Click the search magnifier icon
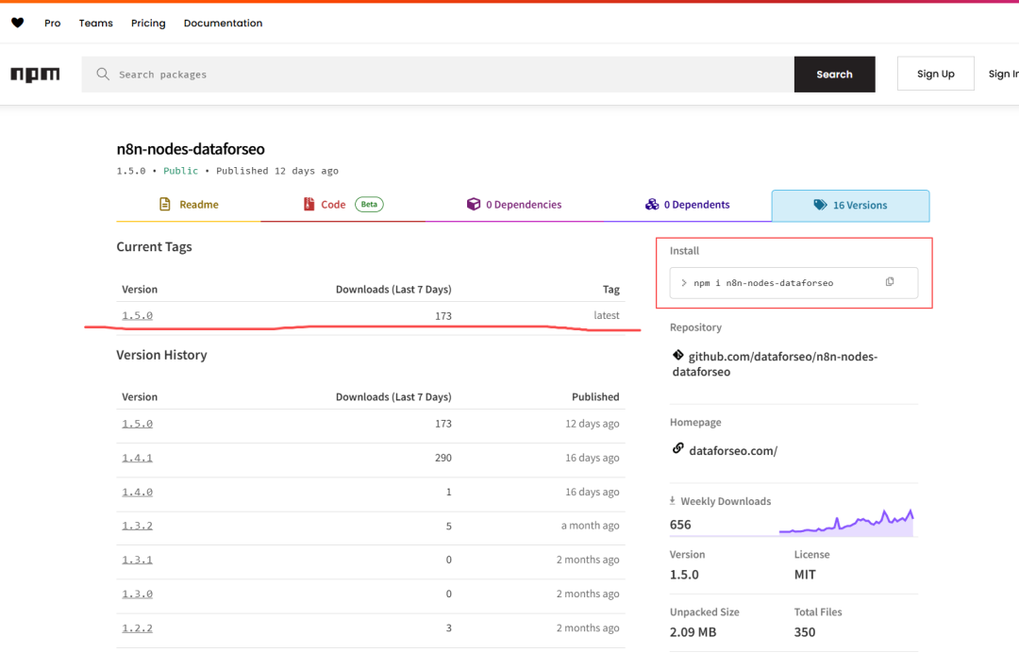Viewport: 1019px width, 653px height. click(103, 75)
